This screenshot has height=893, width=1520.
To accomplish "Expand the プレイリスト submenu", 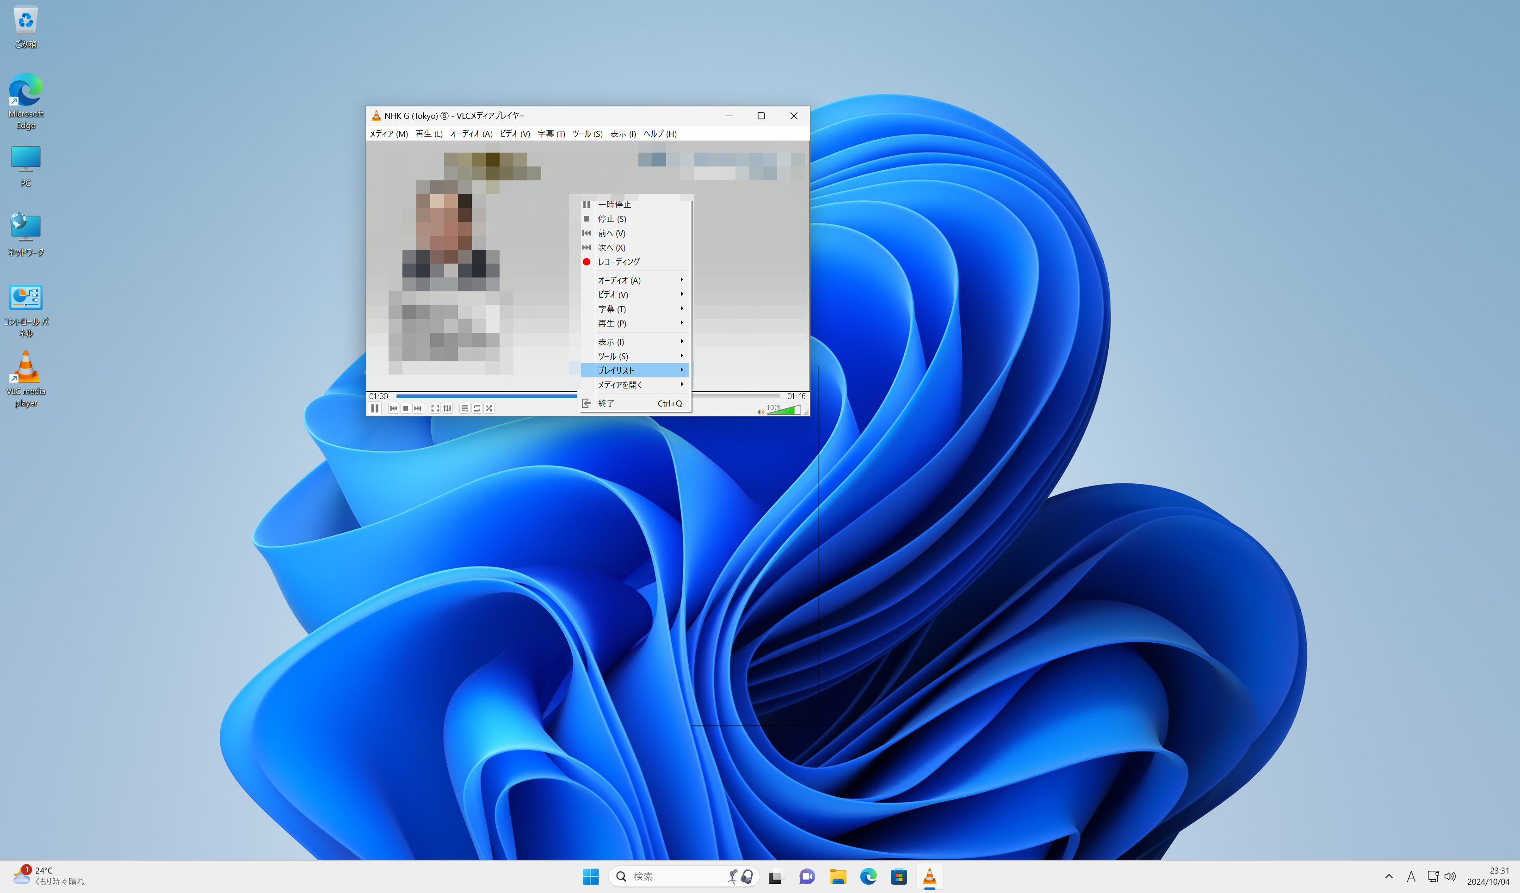I will (x=634, y=370).
